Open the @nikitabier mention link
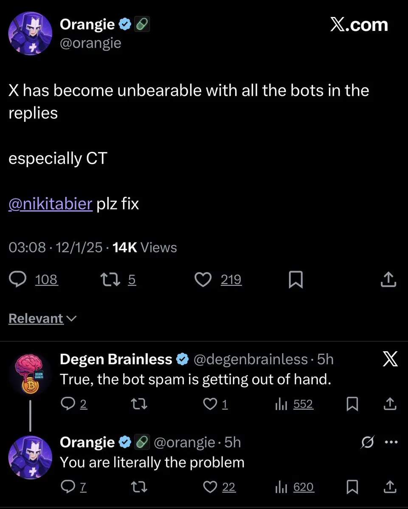The image size is (408, 509). [50, 204]
